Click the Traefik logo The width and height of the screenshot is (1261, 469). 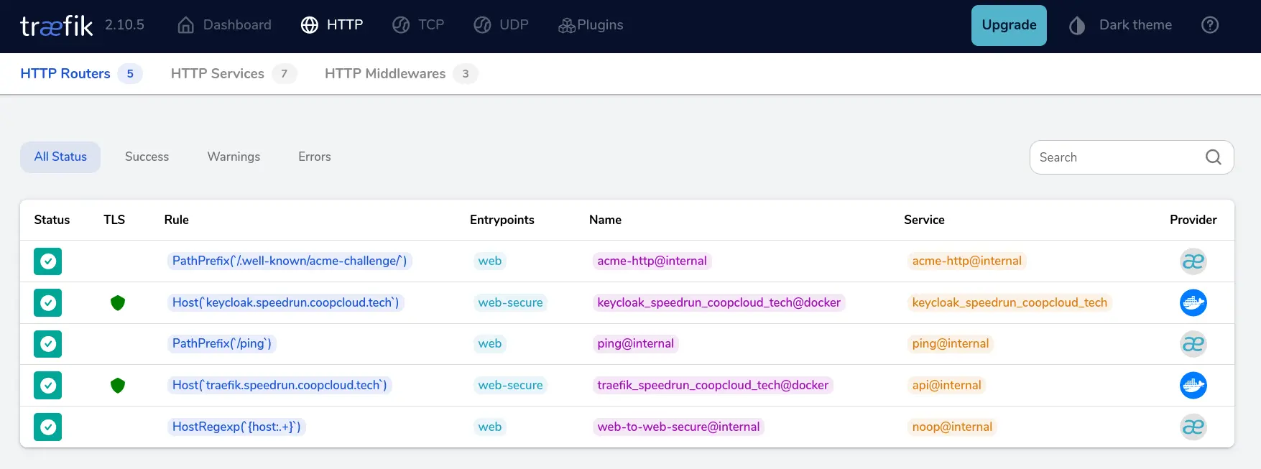tap(57, 26)
